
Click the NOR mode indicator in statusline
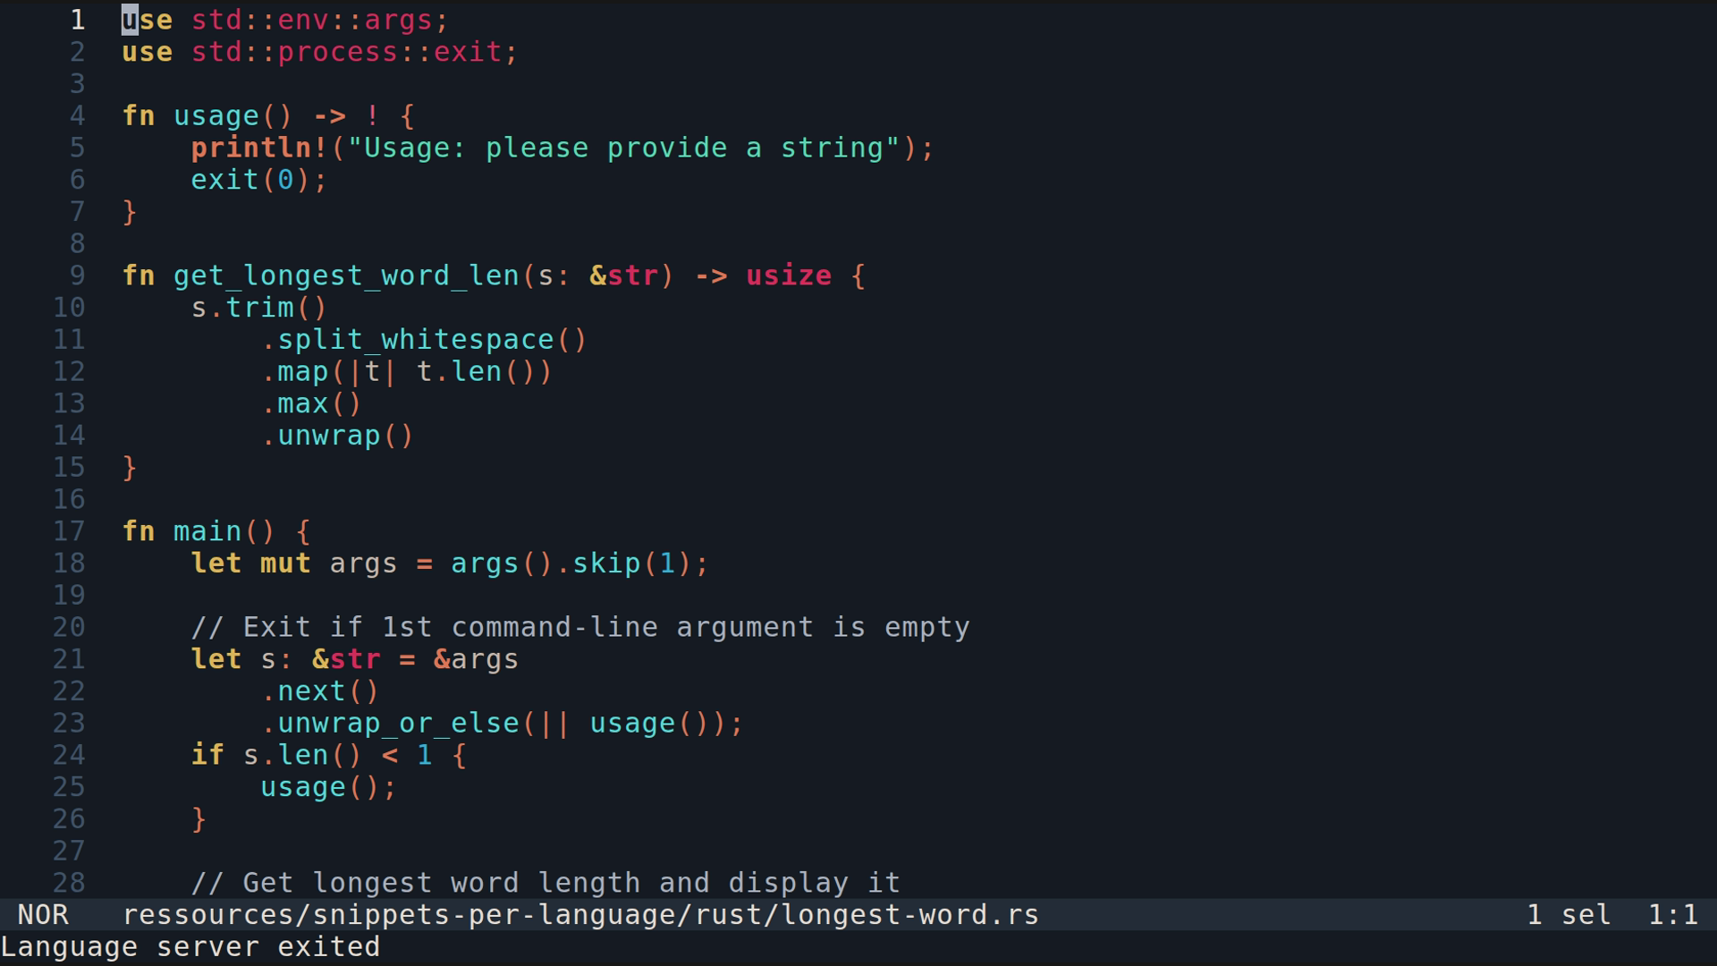[x=43, y=915]
